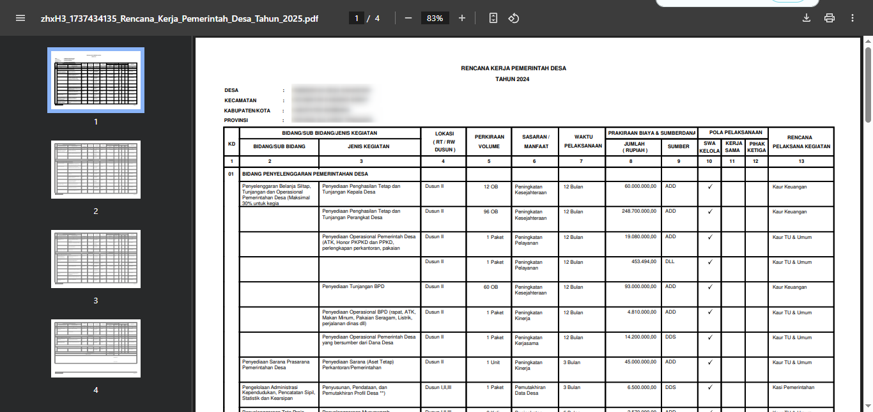Click the scrollbar up arrow

[868, 40]
